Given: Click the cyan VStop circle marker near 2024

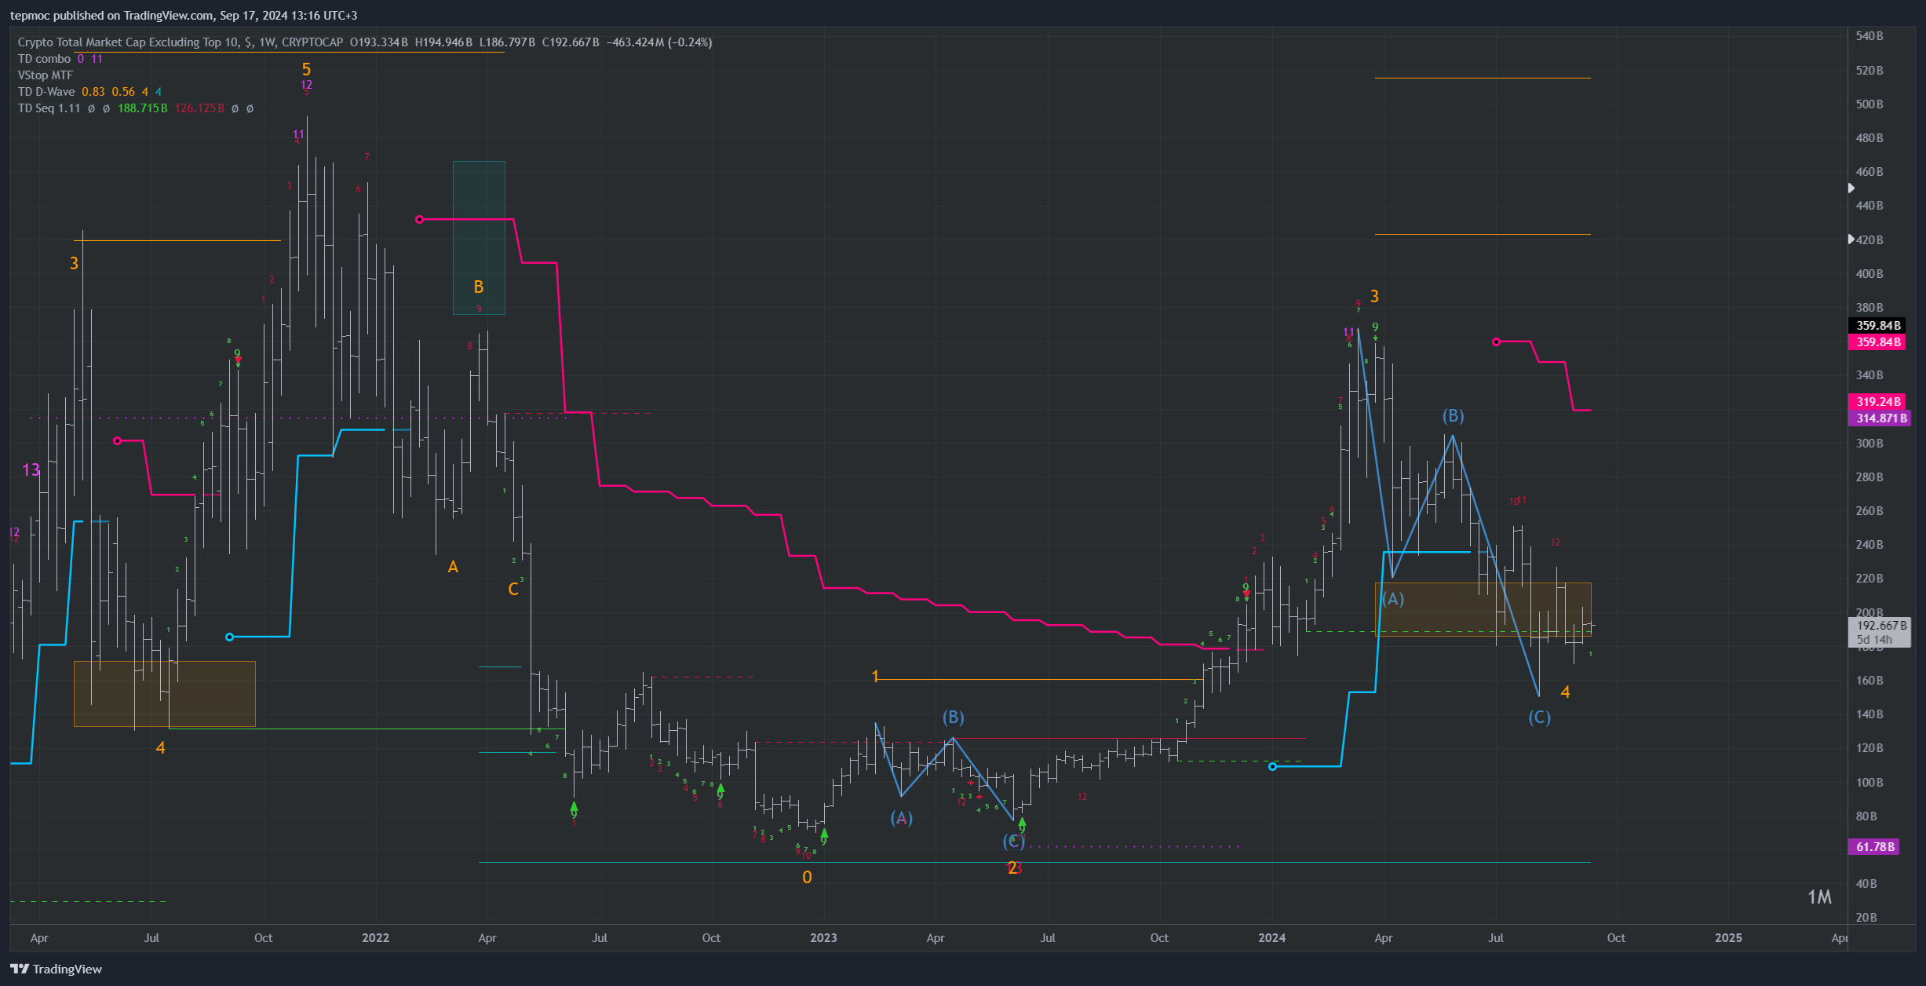Looking at the screenshot, I should 1272,766.
